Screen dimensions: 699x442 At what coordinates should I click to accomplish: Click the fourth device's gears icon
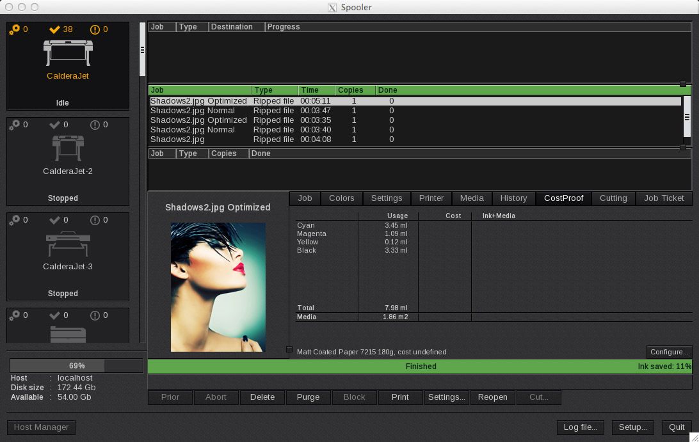pyautogui.click(x=14, y=315)
